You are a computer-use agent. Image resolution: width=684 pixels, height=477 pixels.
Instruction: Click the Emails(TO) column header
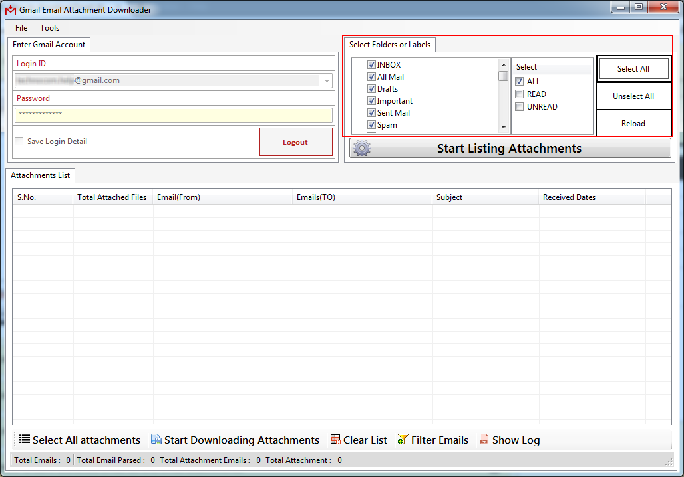pyautogui.click(x=362, y=197)
